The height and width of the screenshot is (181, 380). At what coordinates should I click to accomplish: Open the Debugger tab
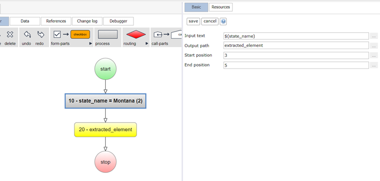point(118,21)
